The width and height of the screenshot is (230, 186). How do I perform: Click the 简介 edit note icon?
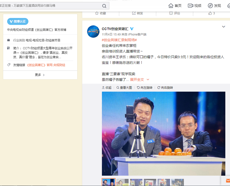coord(9,48)
